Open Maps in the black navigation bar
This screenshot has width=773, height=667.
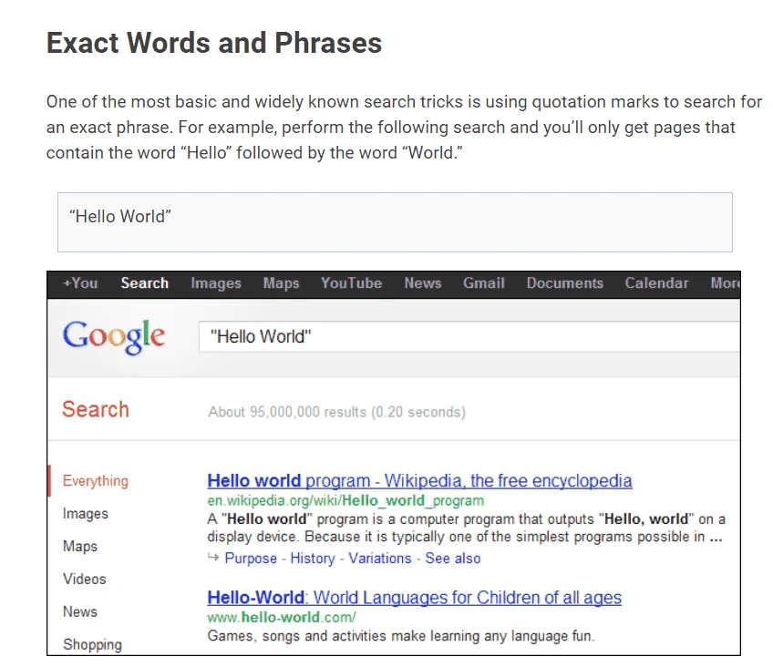tap(281, 283)
